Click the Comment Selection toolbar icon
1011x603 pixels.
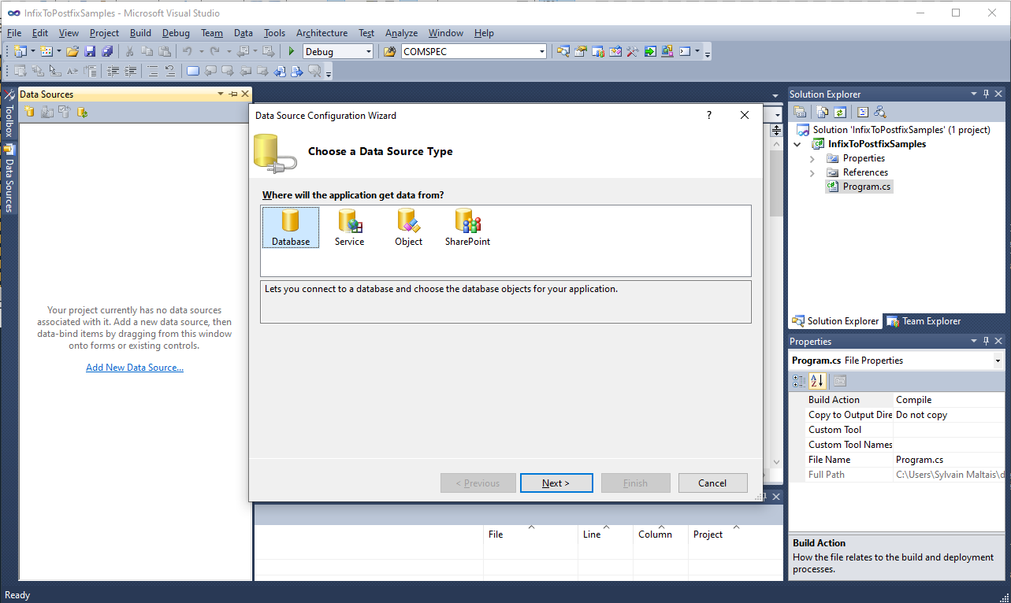tap(153, 71)
